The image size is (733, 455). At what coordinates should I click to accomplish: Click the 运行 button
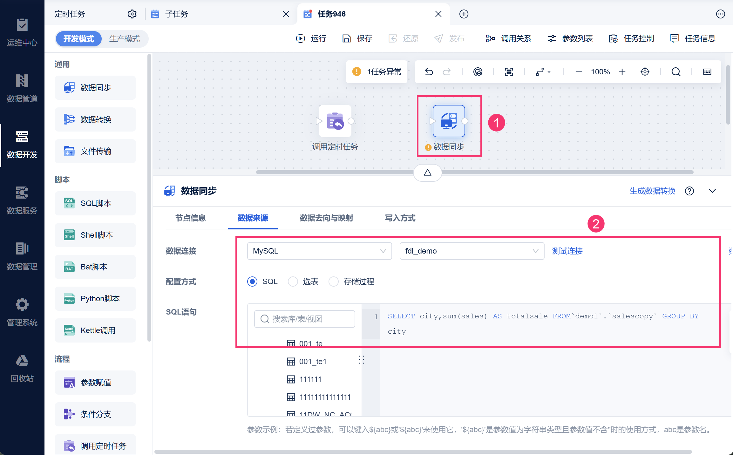pyautogui.click(x=311, y=38)
